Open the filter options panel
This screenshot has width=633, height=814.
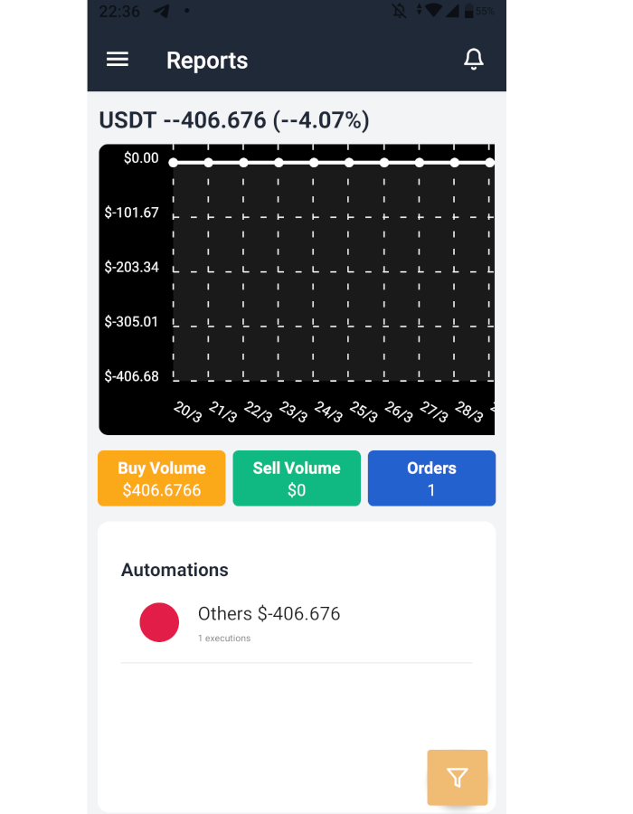click(457, 777)
